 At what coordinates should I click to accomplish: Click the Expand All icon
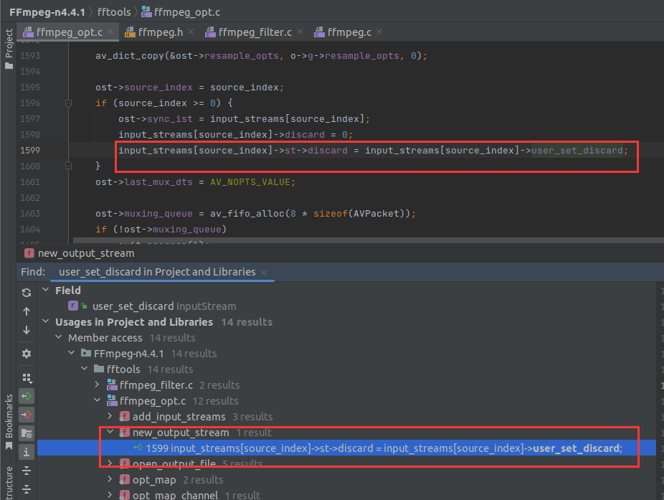pyautogui.click(x=27, y=471)
